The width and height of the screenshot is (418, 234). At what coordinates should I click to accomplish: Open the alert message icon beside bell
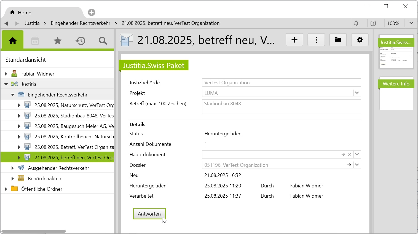click(x=373, y=23)
